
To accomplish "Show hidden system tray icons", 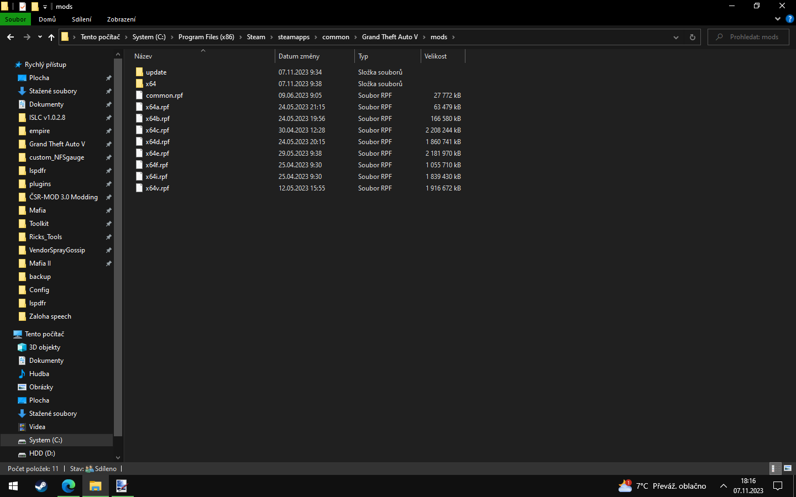I will [x=723, y=486].
